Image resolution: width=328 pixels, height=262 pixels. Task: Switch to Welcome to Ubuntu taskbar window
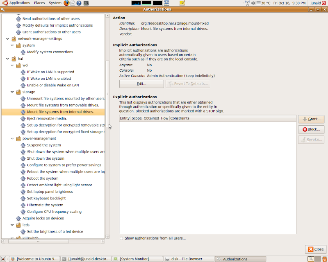pos(35,259)
